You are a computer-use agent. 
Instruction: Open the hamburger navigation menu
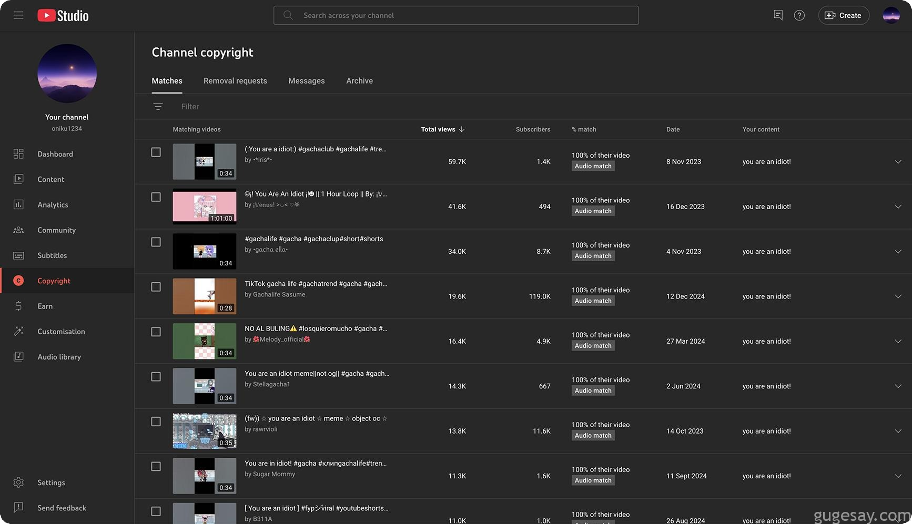click(x=18, y=15)
